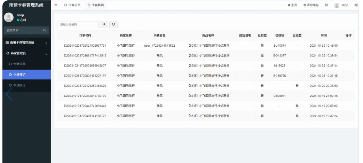Screen dimensions: 363x163
Task: Open 申请提现 in the sidebar
Action: tap(19, 85)
